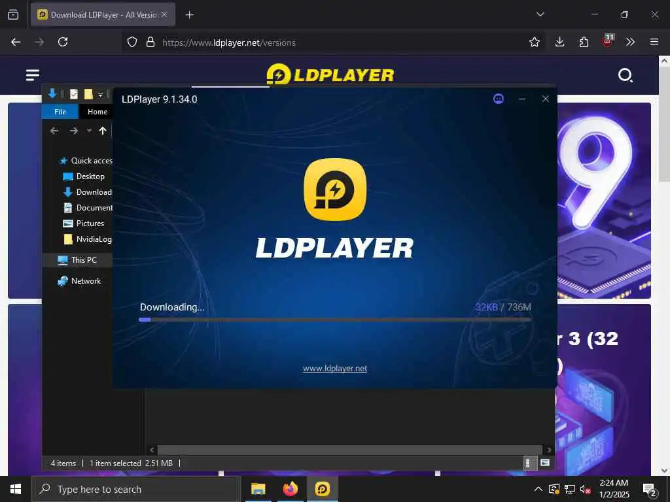Click "4 items" in Explorer status bar

pos(63,463)
